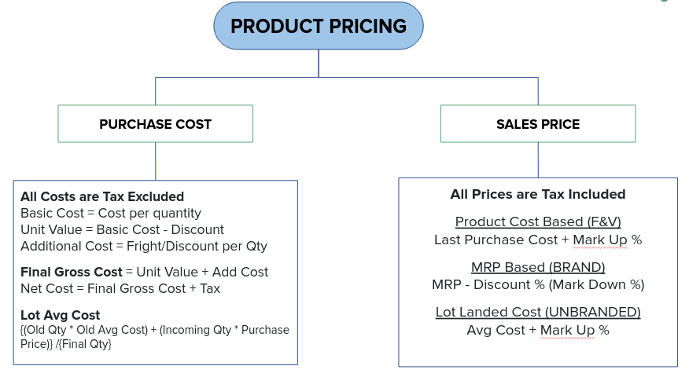Viewport: 689px width, 377px height.
Task: Select the 'Final Gross Cost' bold text
Action: (72, 272)
